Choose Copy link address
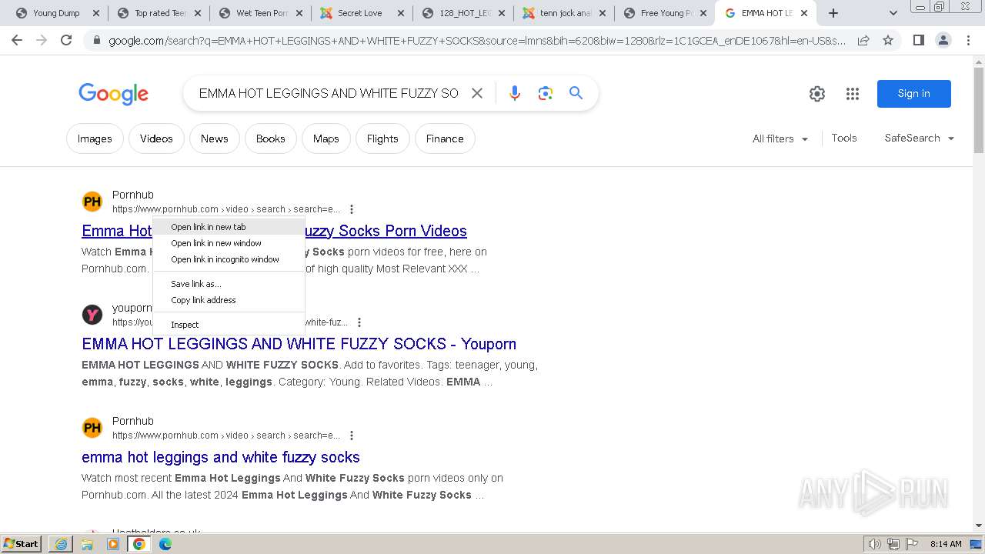The width and height of the screenshot is (985, 554). [x=229, y=300]
